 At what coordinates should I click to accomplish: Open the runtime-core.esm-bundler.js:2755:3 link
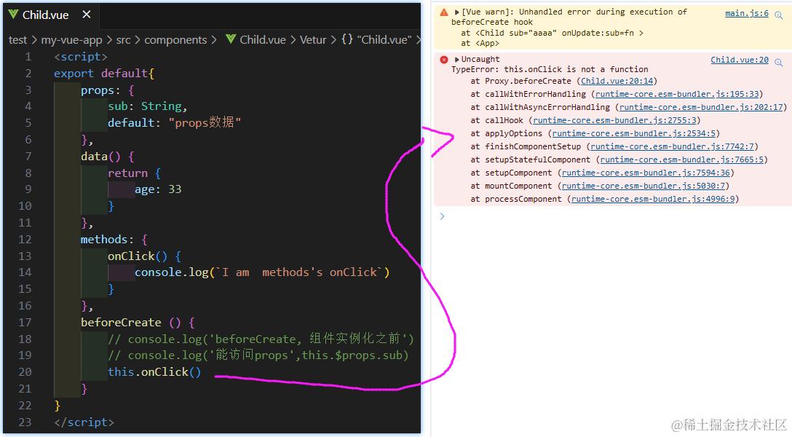point(614,120)
